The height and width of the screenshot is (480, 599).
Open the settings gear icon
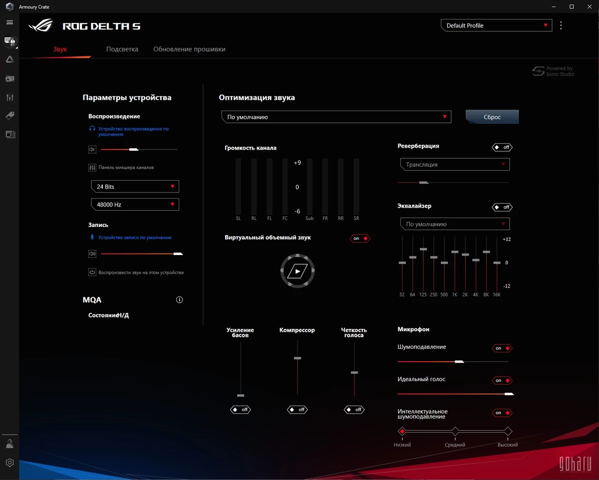[x=9, y=463]
